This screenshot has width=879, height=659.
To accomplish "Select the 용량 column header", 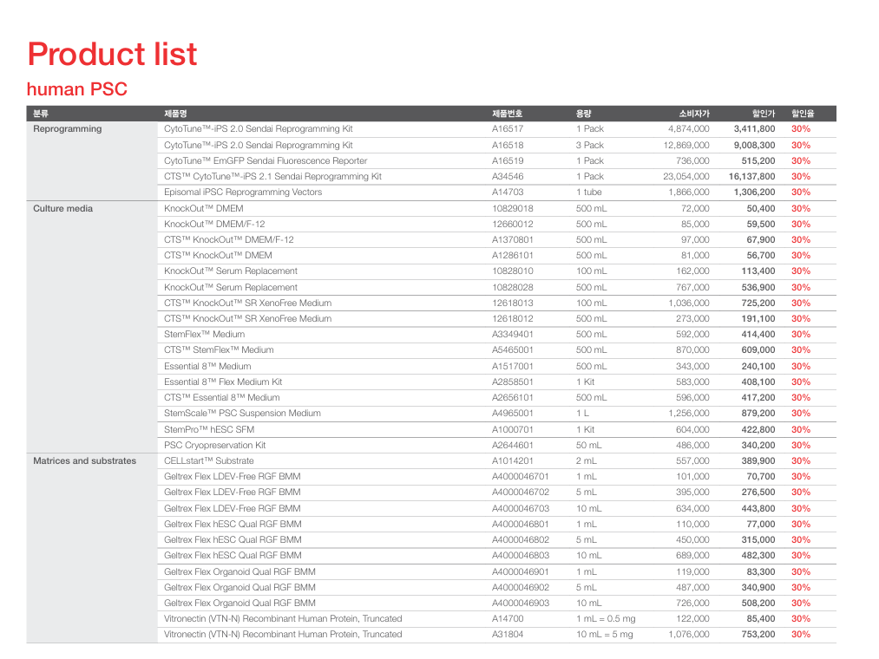I will [x=584, y=114].
